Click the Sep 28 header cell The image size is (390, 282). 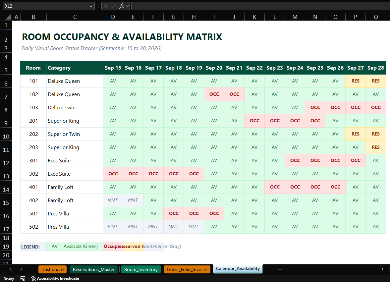tap(376, 68)
